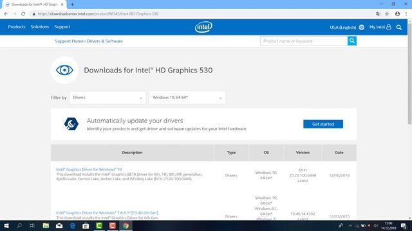412x231 pixels.
Task: Focus the Product name or keyword field
Action: [x=304, y=41]
